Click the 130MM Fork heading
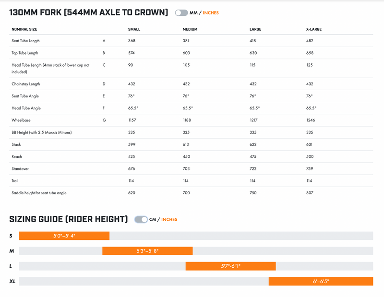The image size is (384, 297). point(89,13)
